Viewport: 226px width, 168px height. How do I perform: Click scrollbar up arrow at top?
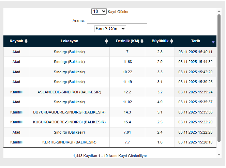click(x=219, y=11)
